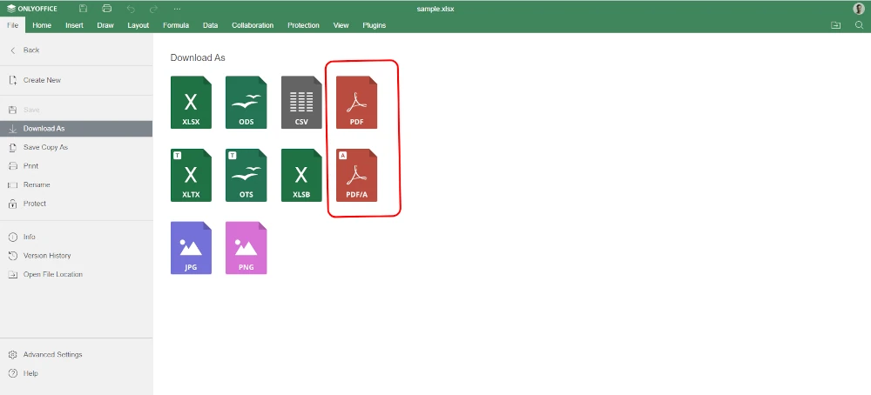871x395 pixels.
Task: Choose the ODS download format
Action: [x=246, y=102]
